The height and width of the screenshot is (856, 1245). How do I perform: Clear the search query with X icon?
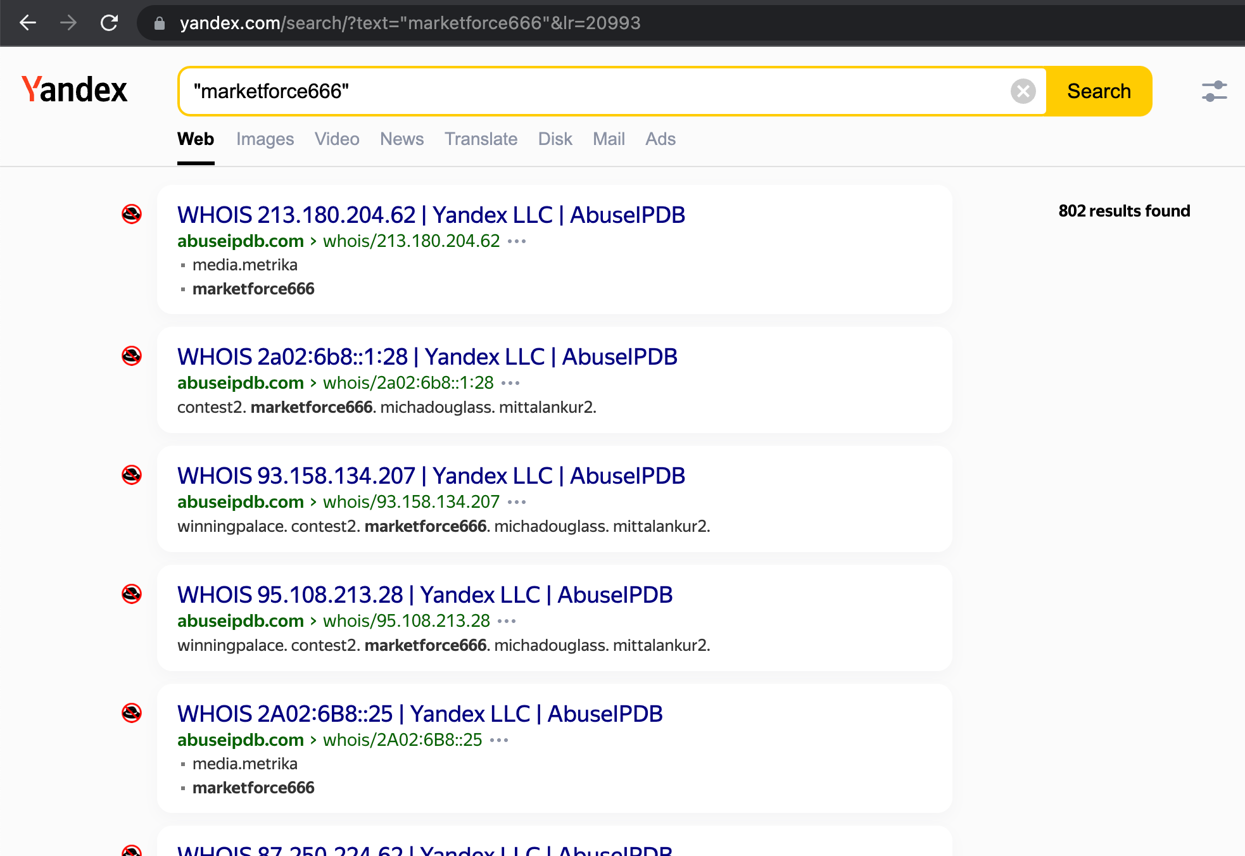click(x=1023, y=91)
